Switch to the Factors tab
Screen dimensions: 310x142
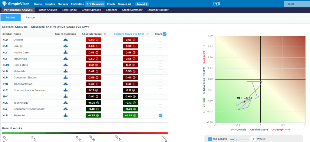pos(31,18)
